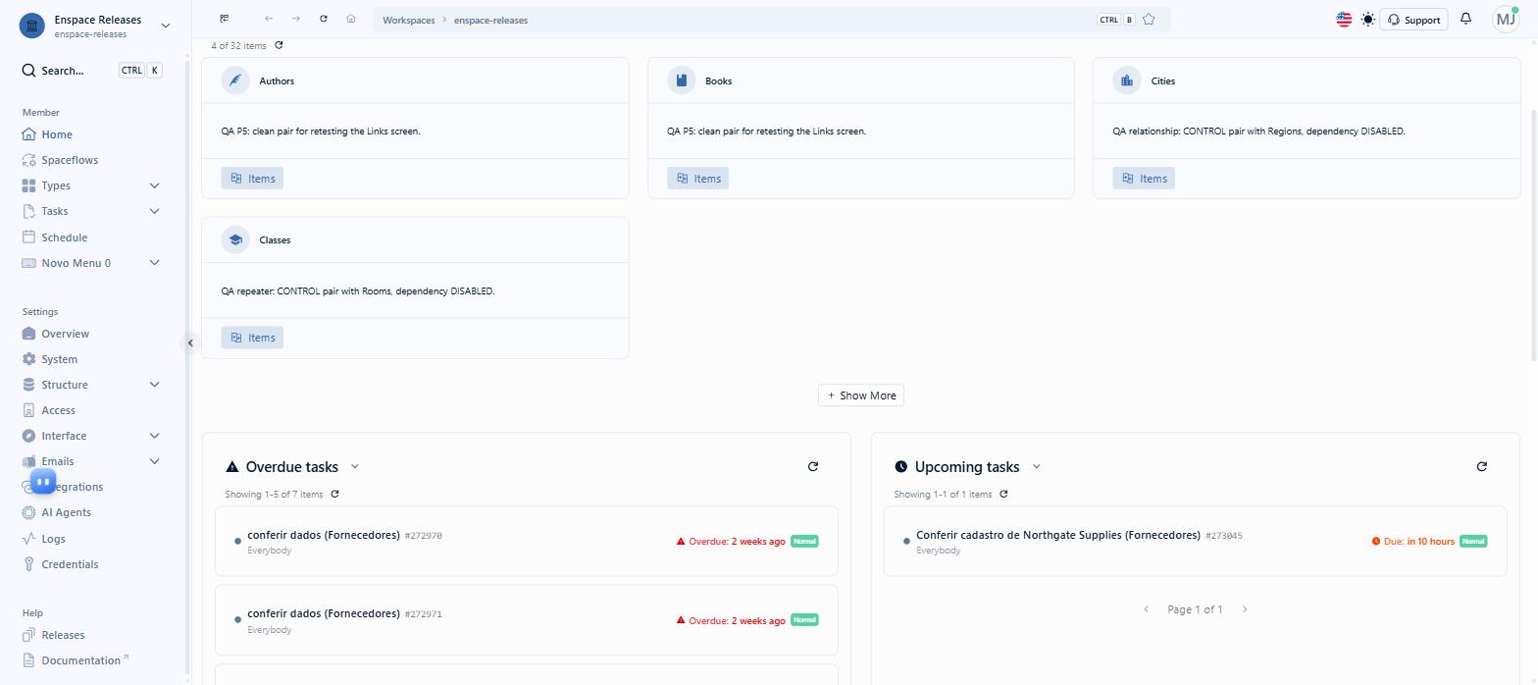Viewport: 1538px width, 685px height.
Task: Expand the Structure settings chevron
Action: pyautogui.click(x=154, y=385)
